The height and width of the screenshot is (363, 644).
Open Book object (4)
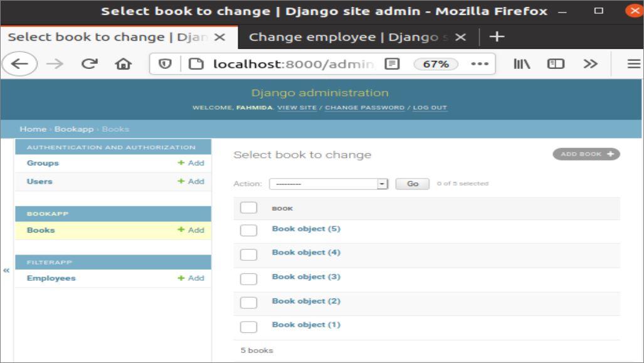click(306, 253)
